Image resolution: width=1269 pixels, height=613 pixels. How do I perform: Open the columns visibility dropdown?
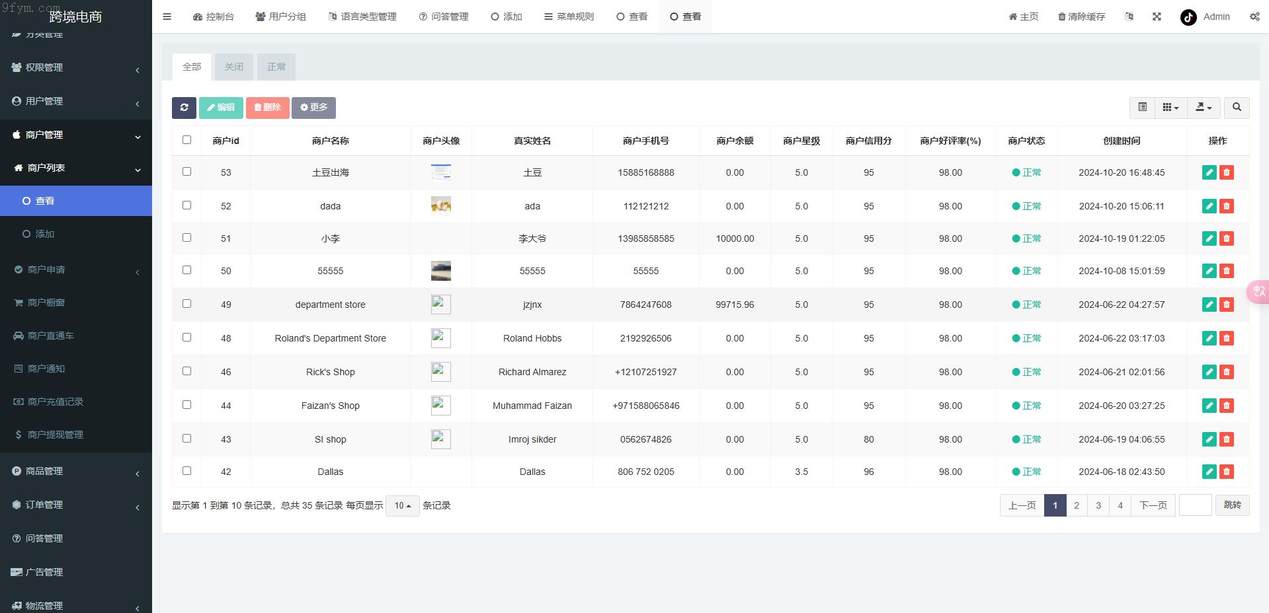tap(1170, 108)
